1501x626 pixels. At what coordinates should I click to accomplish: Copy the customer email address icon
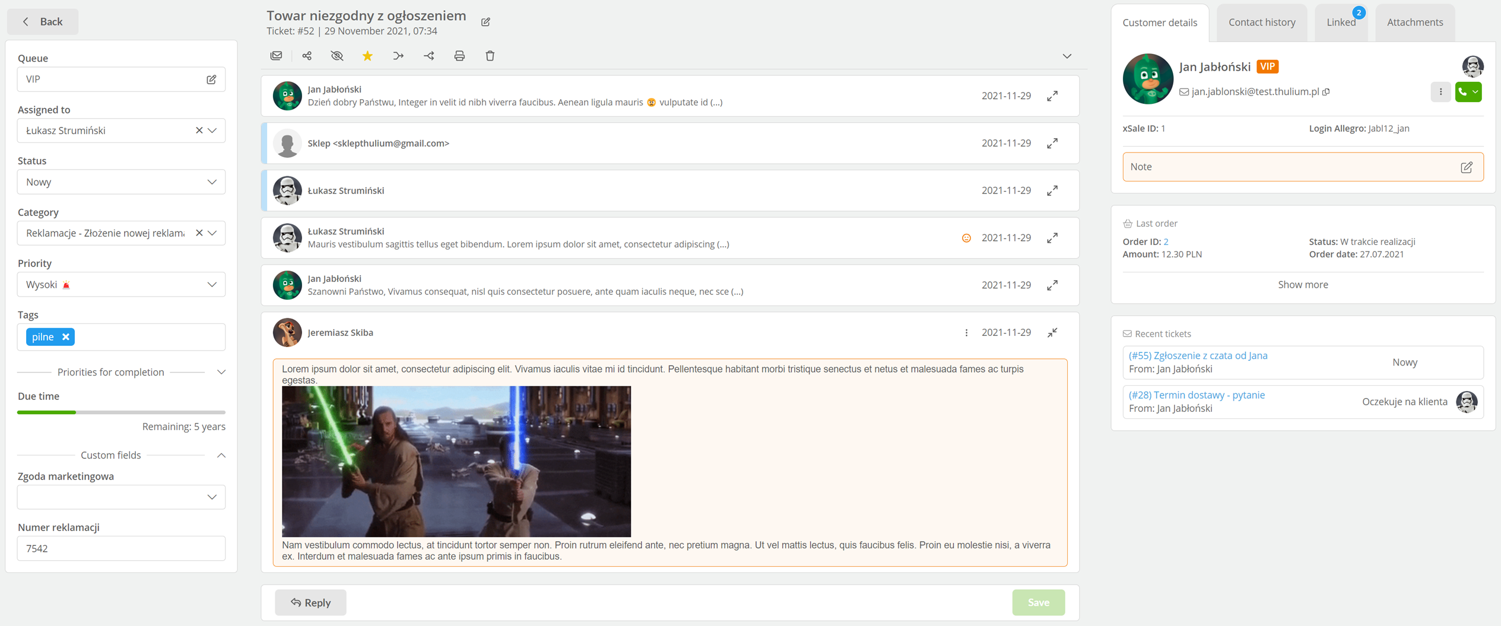[x=1326, y=92]
